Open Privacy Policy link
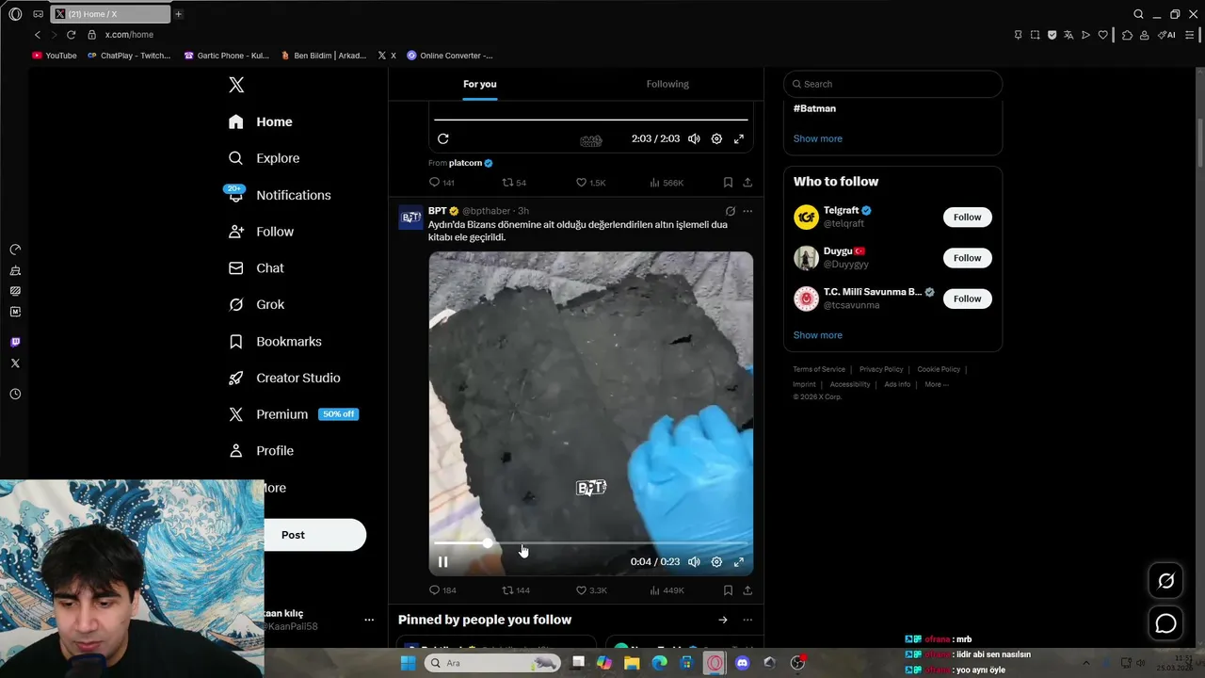 pos(881,369)
